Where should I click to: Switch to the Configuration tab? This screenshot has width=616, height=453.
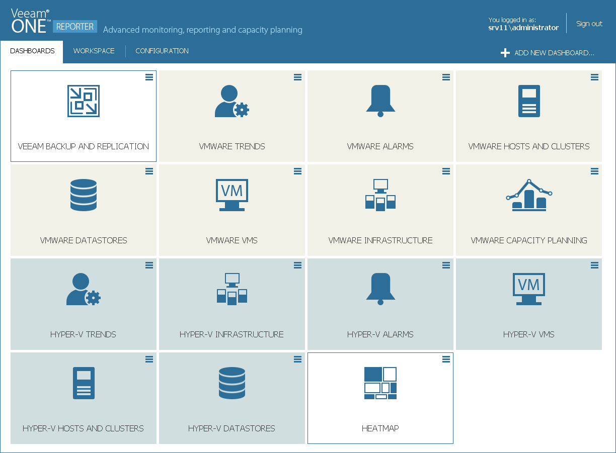(x=162, y=51)
